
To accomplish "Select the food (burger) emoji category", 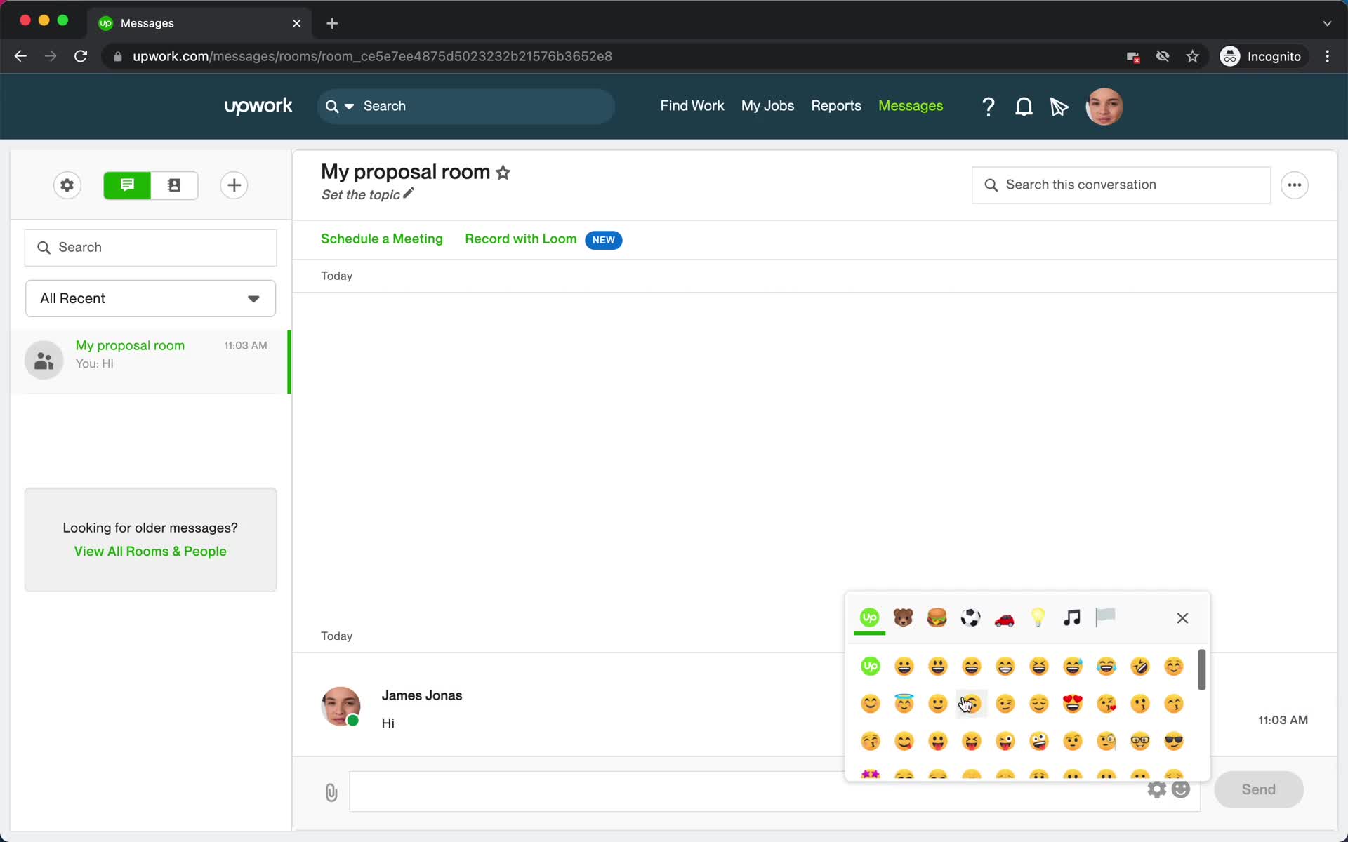I will point(937,617).
